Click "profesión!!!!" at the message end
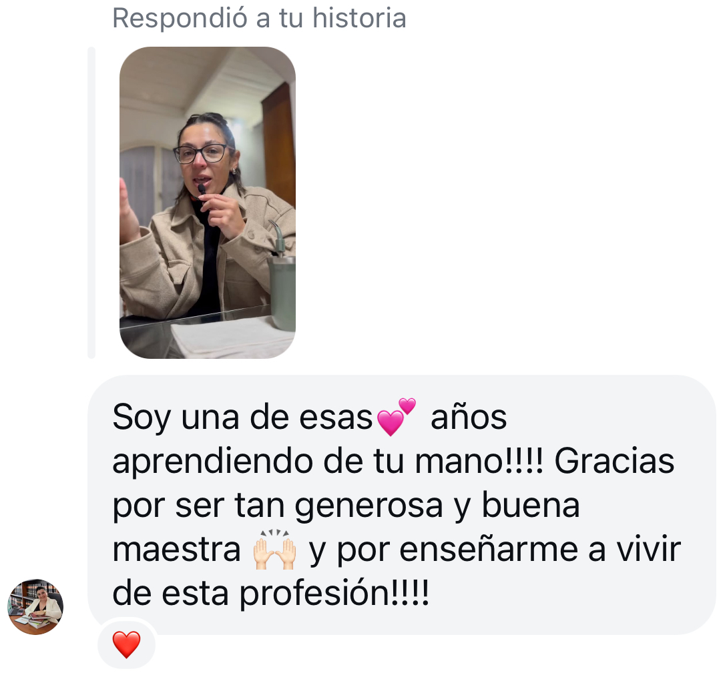Screen dimensions: 727x673 click(334, 594)
